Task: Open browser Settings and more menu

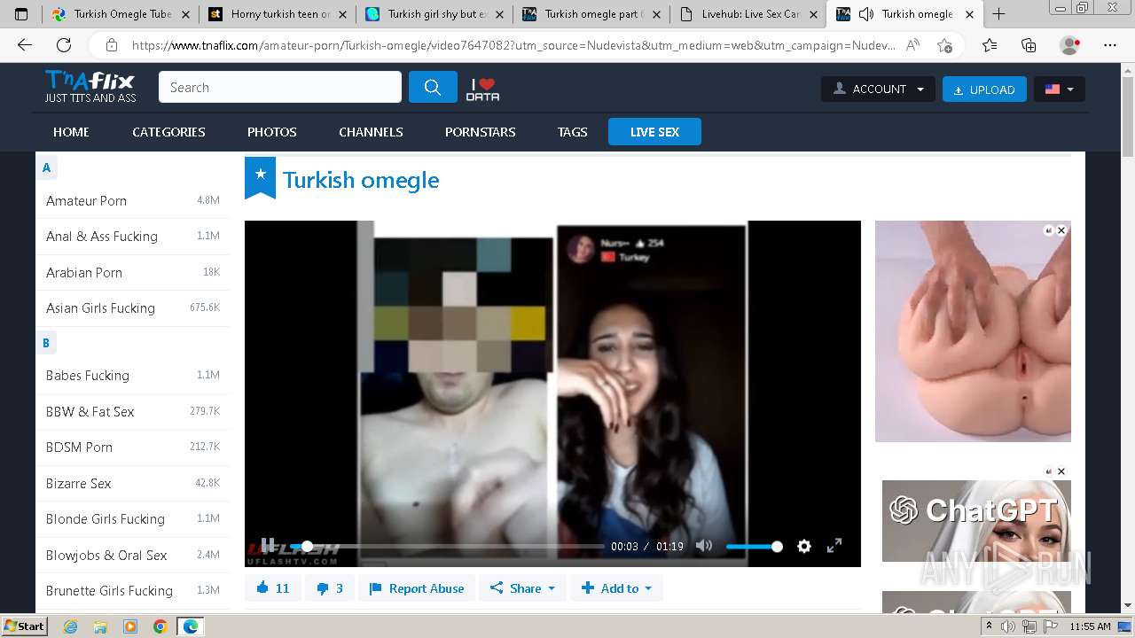Action: coord(1110,45)
